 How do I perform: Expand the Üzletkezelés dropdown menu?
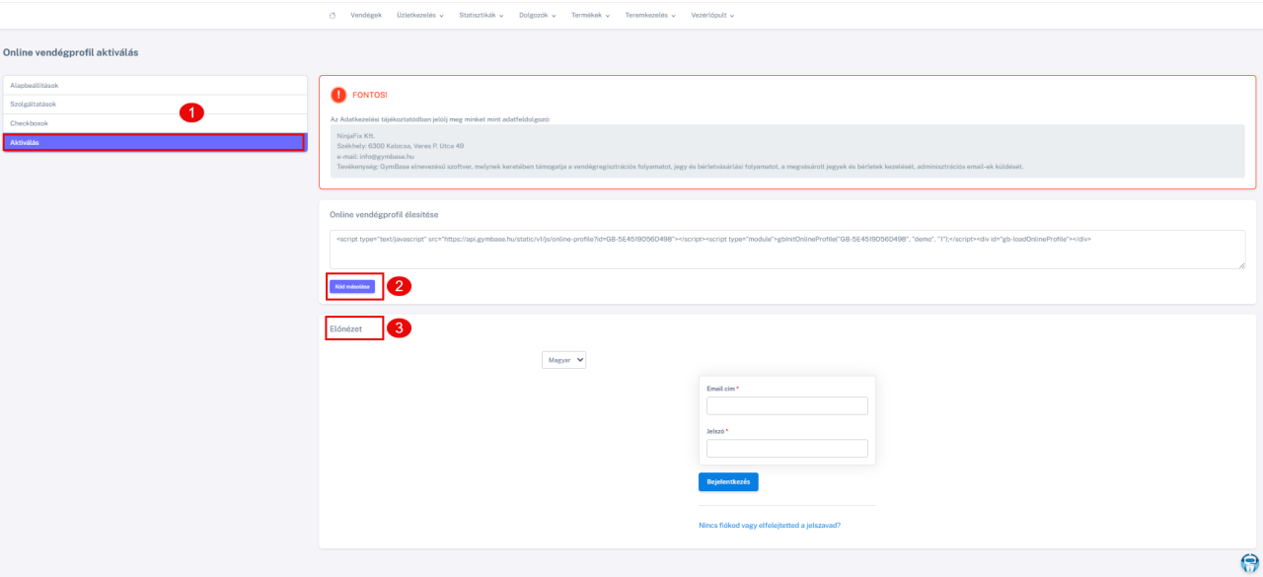pyautogui.click(x=420, y=15)
